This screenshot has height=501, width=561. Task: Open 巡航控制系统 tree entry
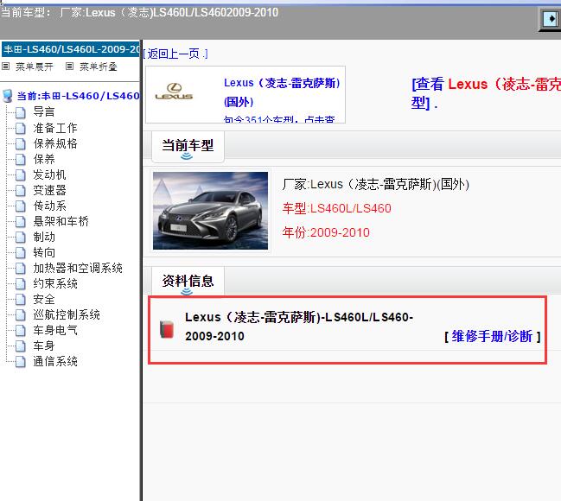[x=67, y=314]
